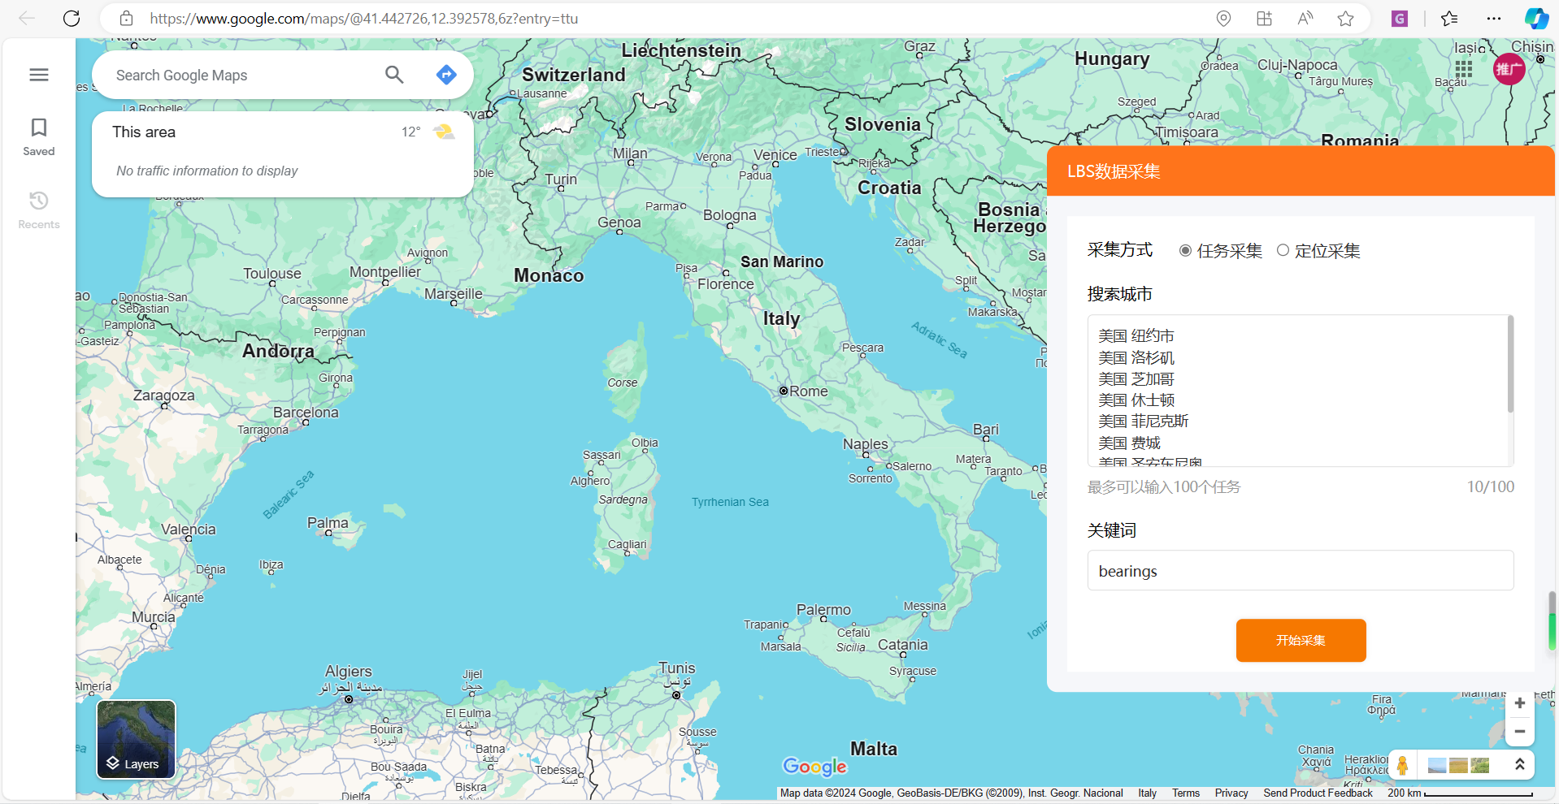This screenshot has height=804, width=1559.
Task: Click the weather icon in This area card
Action: click(x=444, y=132)
